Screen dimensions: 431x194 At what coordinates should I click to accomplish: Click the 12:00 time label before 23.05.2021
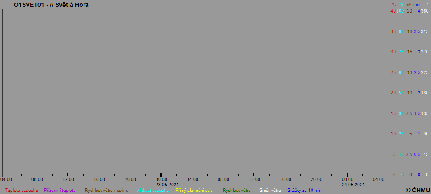coord(68,179)
